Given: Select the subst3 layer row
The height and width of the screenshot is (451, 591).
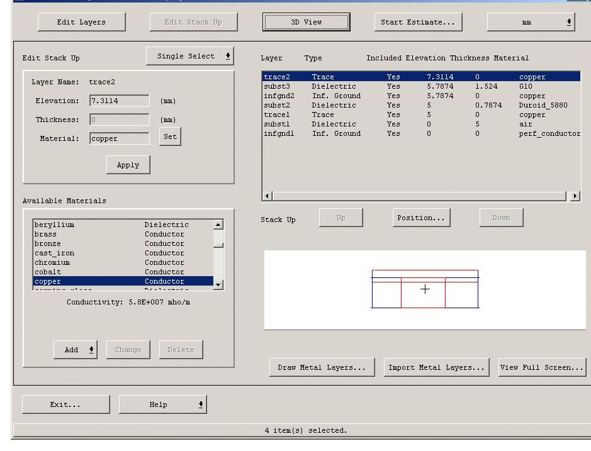Looking at the screenshot, I should click(421, 86).
